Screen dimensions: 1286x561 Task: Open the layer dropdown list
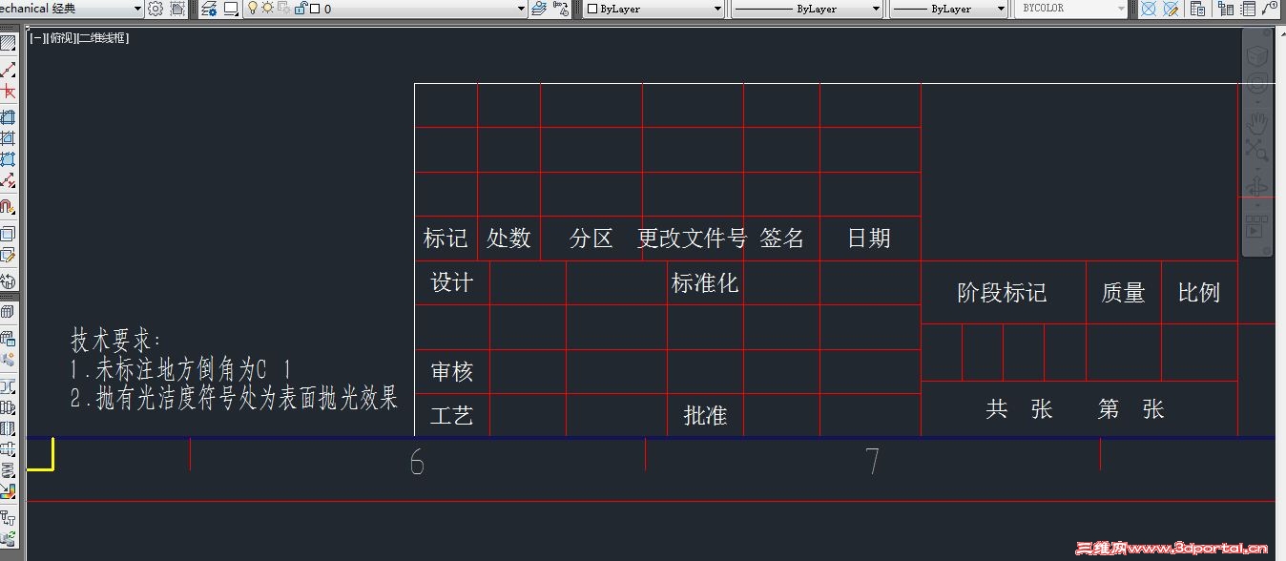pos(521,8)
